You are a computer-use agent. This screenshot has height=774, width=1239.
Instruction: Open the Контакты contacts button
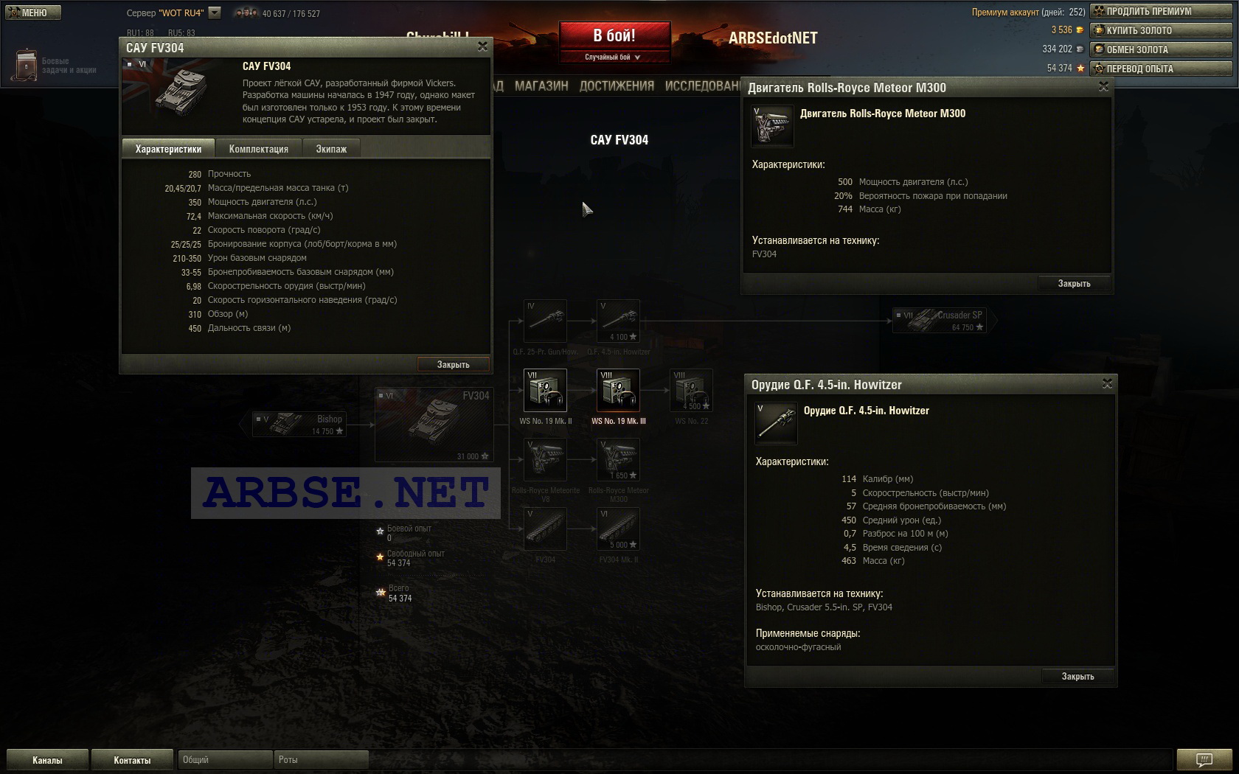point(132,760)
